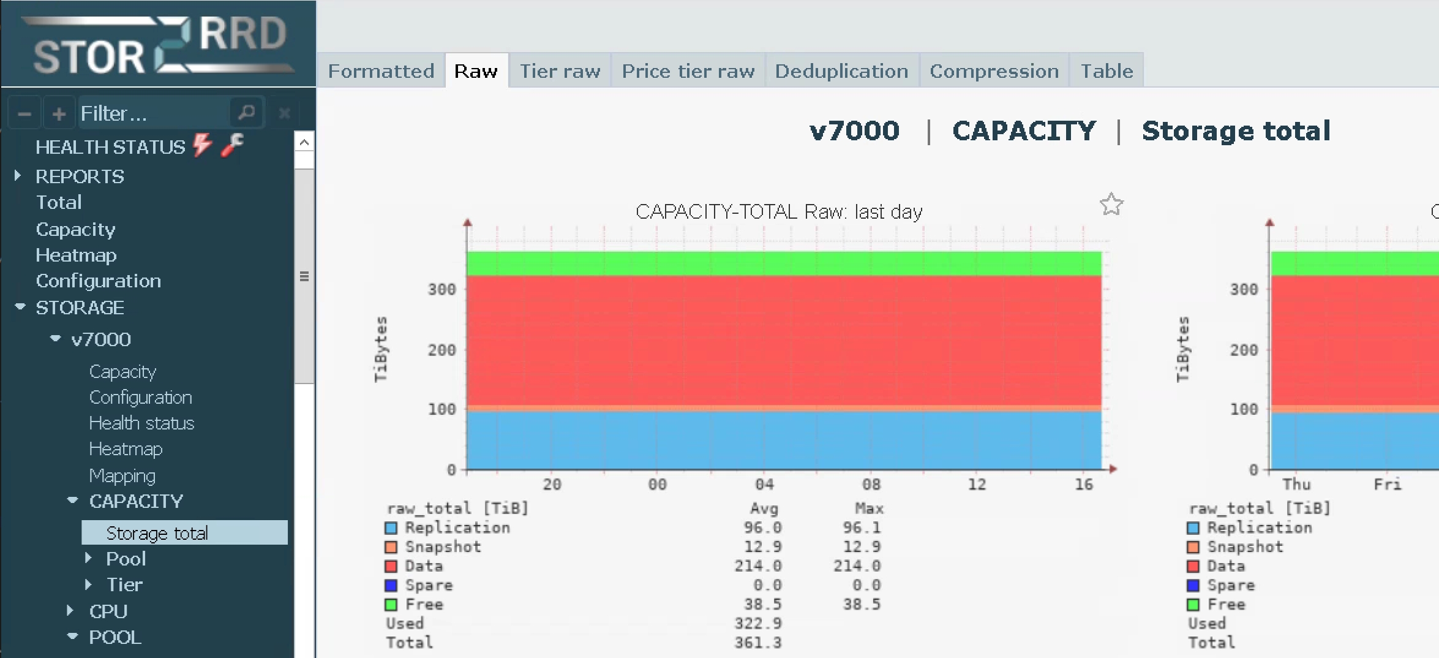Focus the Filter input field
Viewport: 1439px width, 658px height.
(x=154, y=113)
